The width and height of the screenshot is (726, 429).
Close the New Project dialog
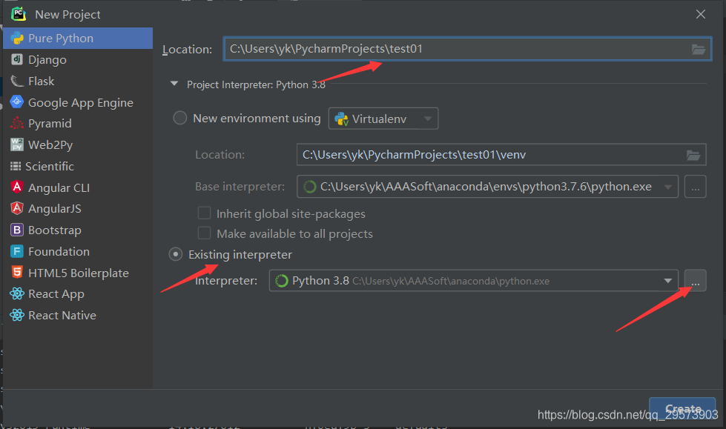point(701,14)
